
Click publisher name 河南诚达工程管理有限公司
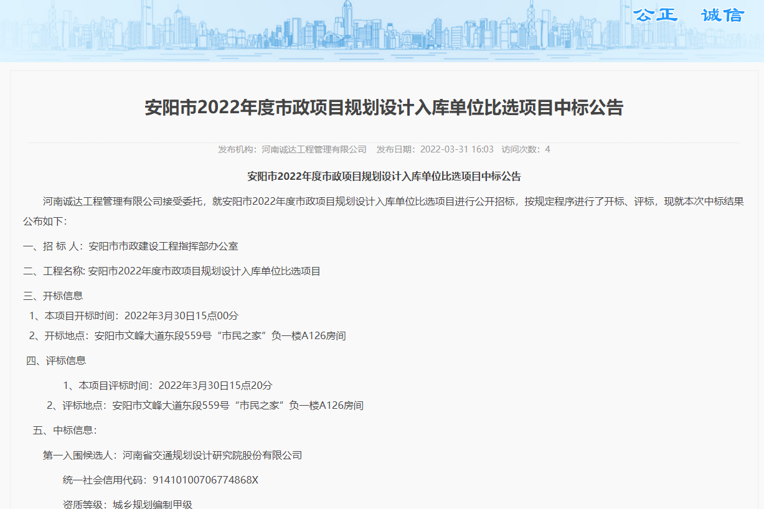[x=314, y=149]
